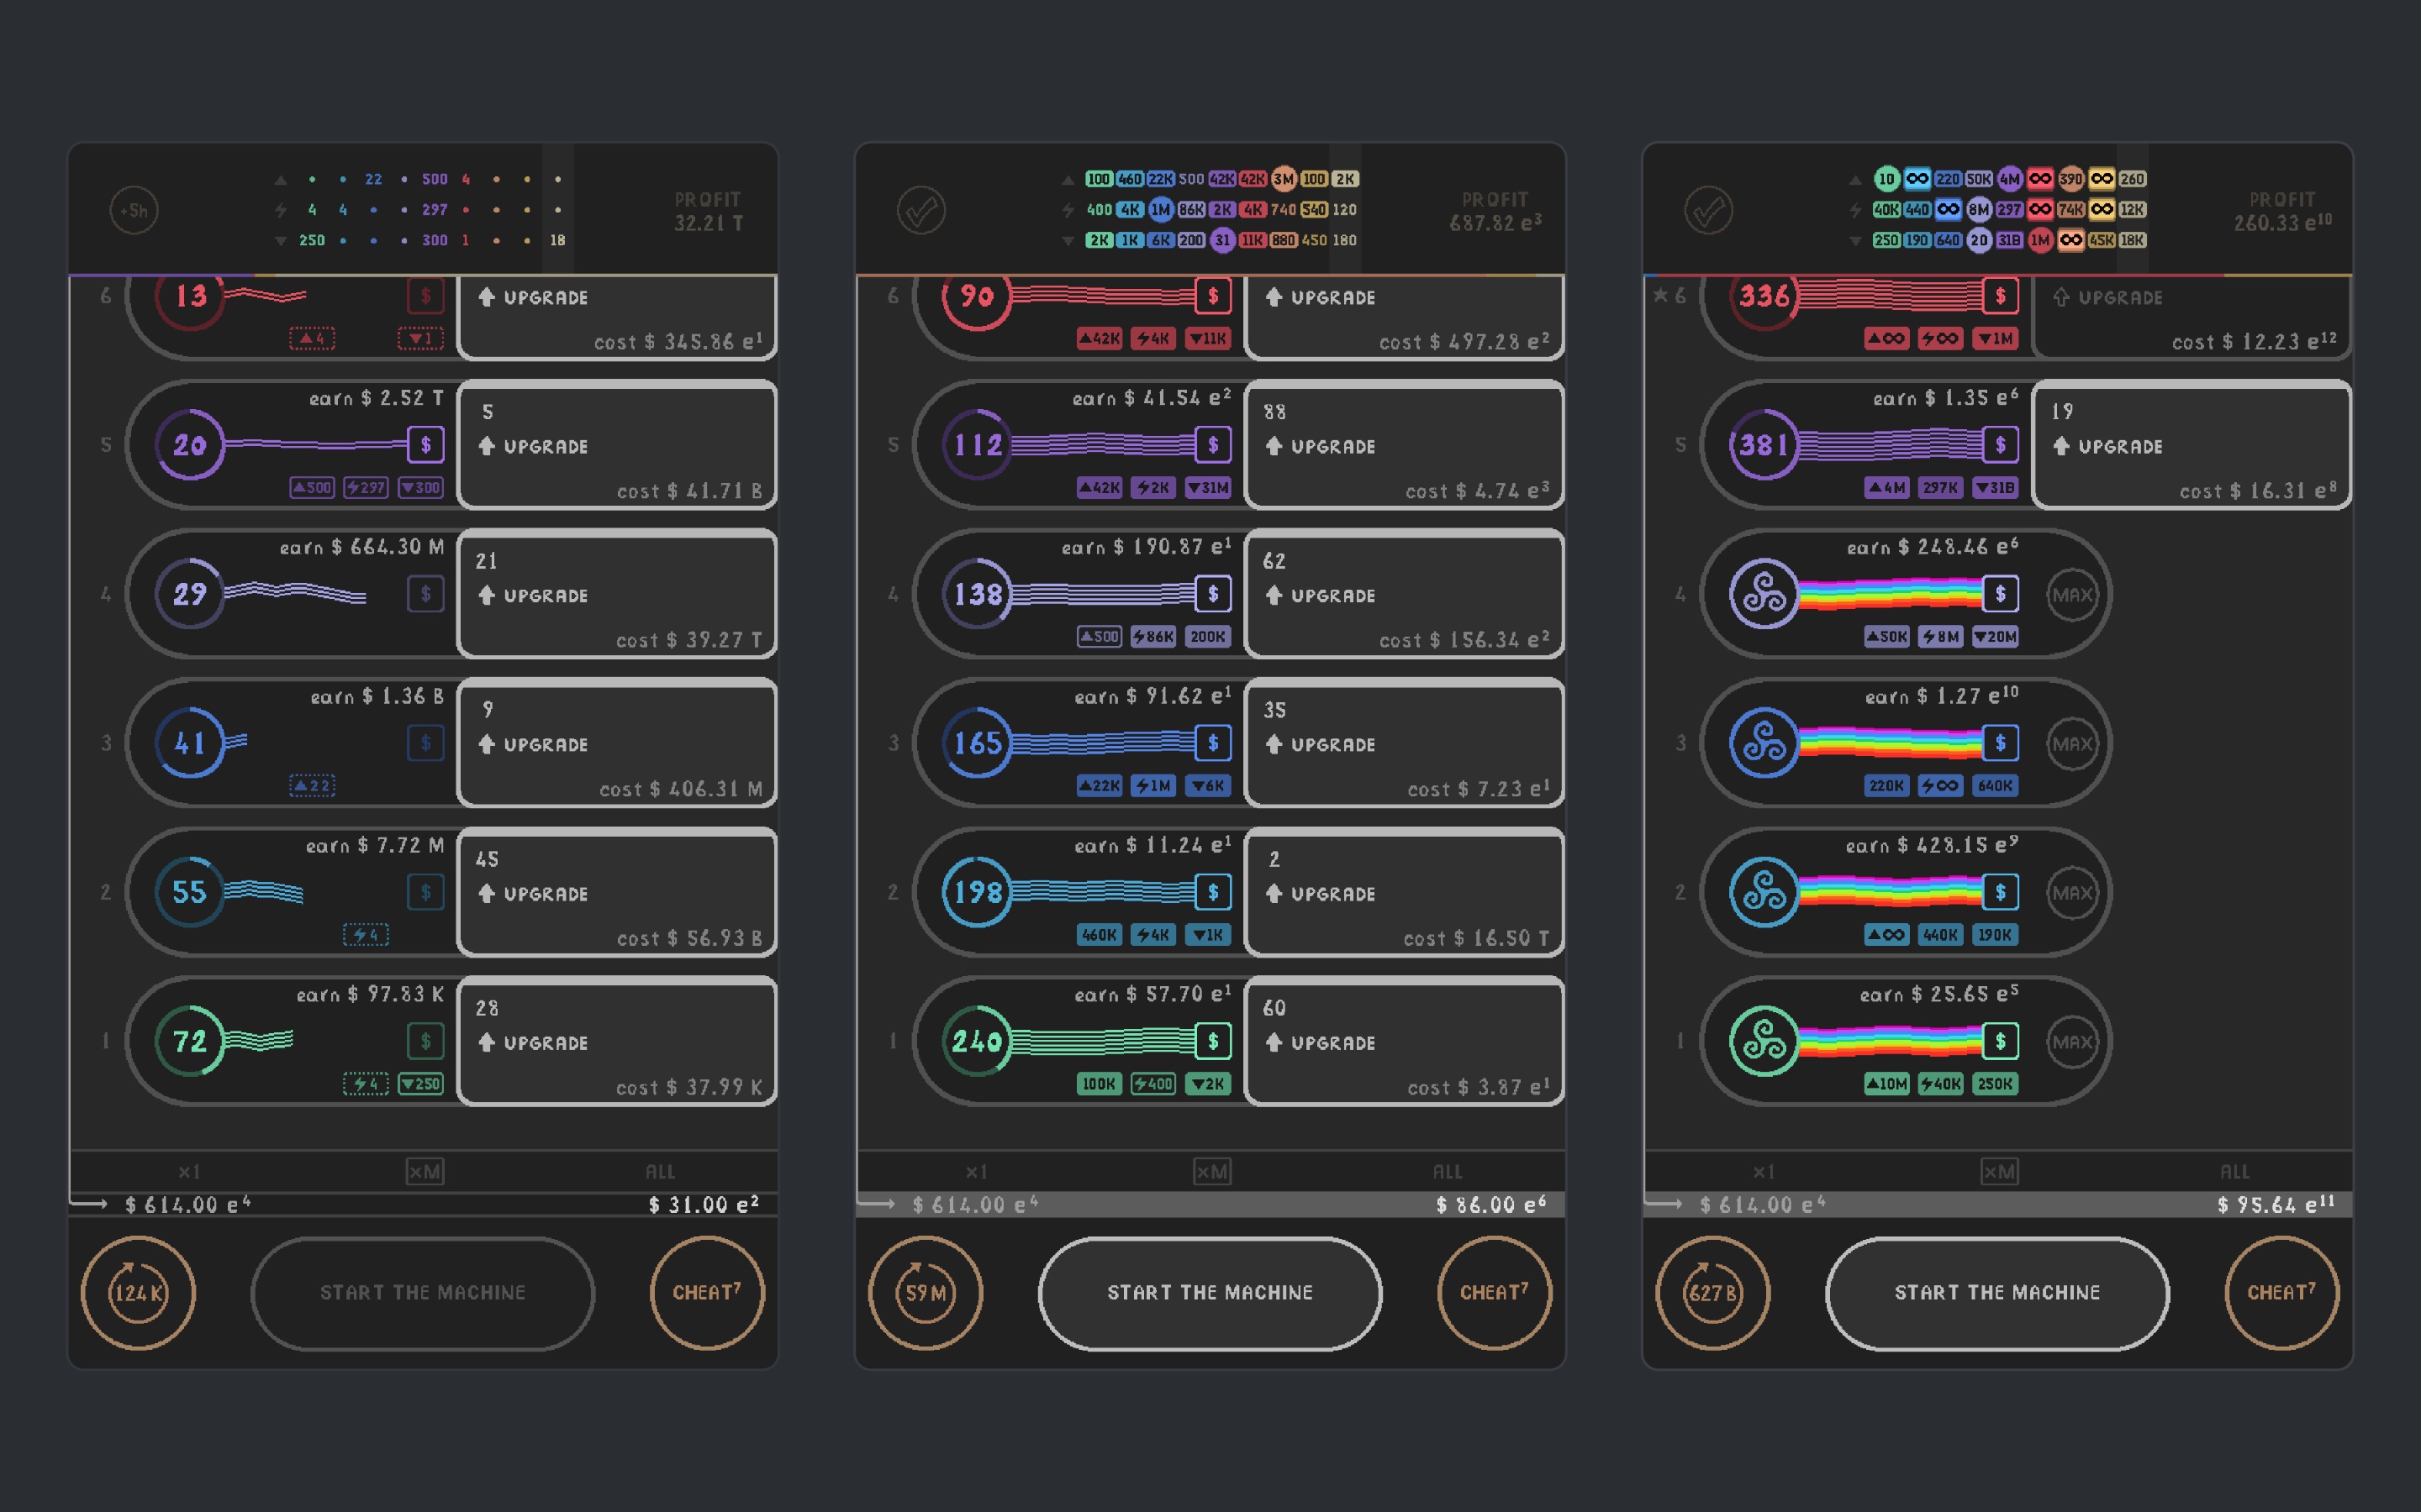Click the 59M prestige reset icon
The width and height of the screenshot is (2421, 1512).
coord(926,1293)
